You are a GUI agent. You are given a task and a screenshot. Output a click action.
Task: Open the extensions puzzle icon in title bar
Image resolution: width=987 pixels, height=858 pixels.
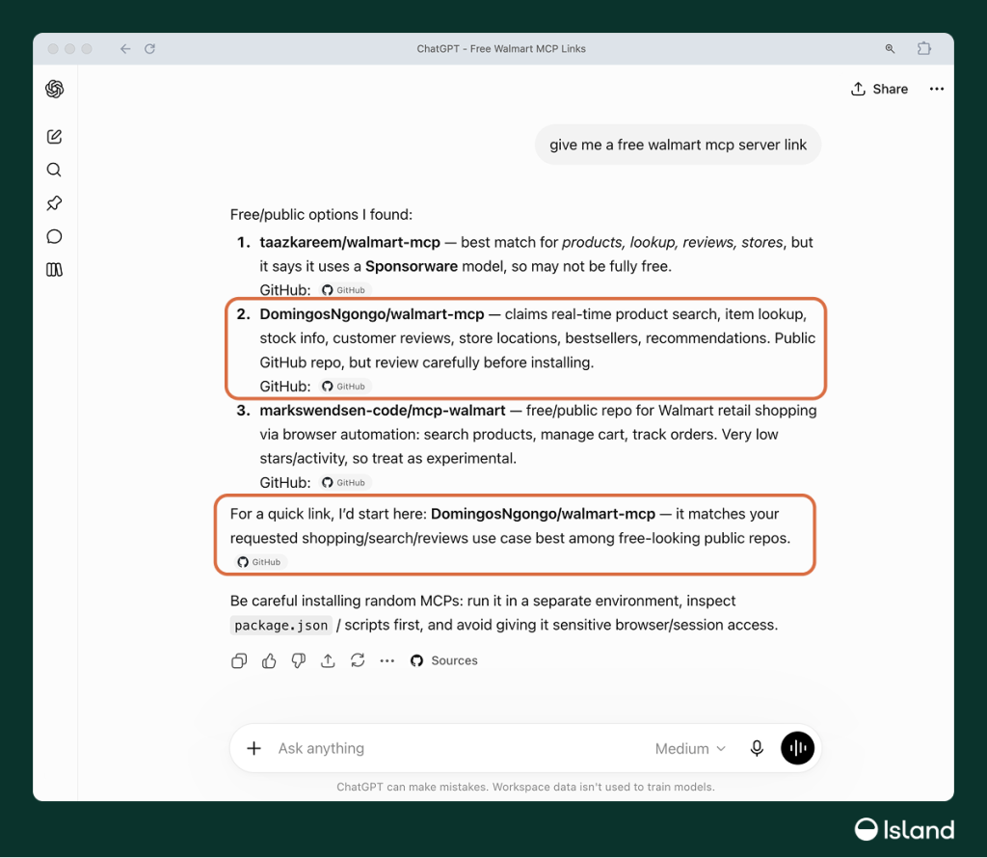point(924,48)
